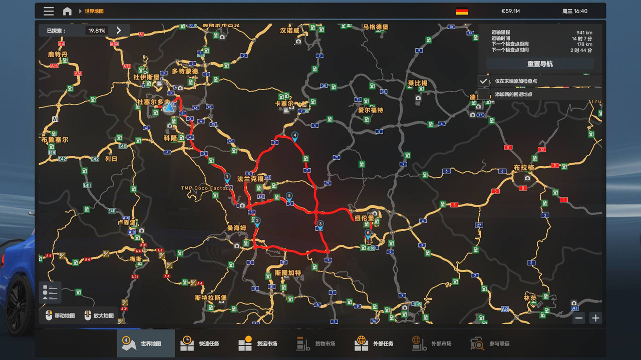Click the 2 时 44 分 checkpoint time
This screenshot has width=641, height=360.
coord(581,50)
